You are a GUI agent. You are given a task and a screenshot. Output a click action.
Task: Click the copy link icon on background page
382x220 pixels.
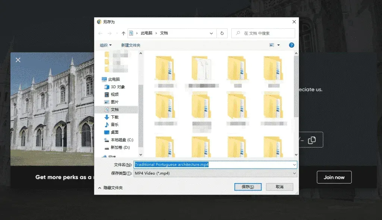pyautogui.click(x=312, y=140)
